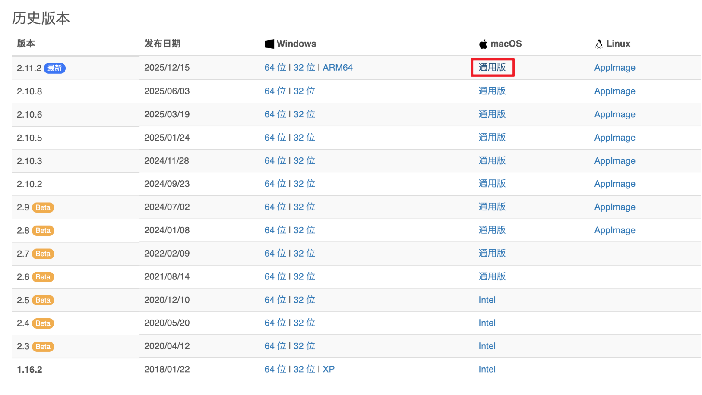Select the release date 2018/01/22
This screenshot has width=702, height=395.
(167, 370)
